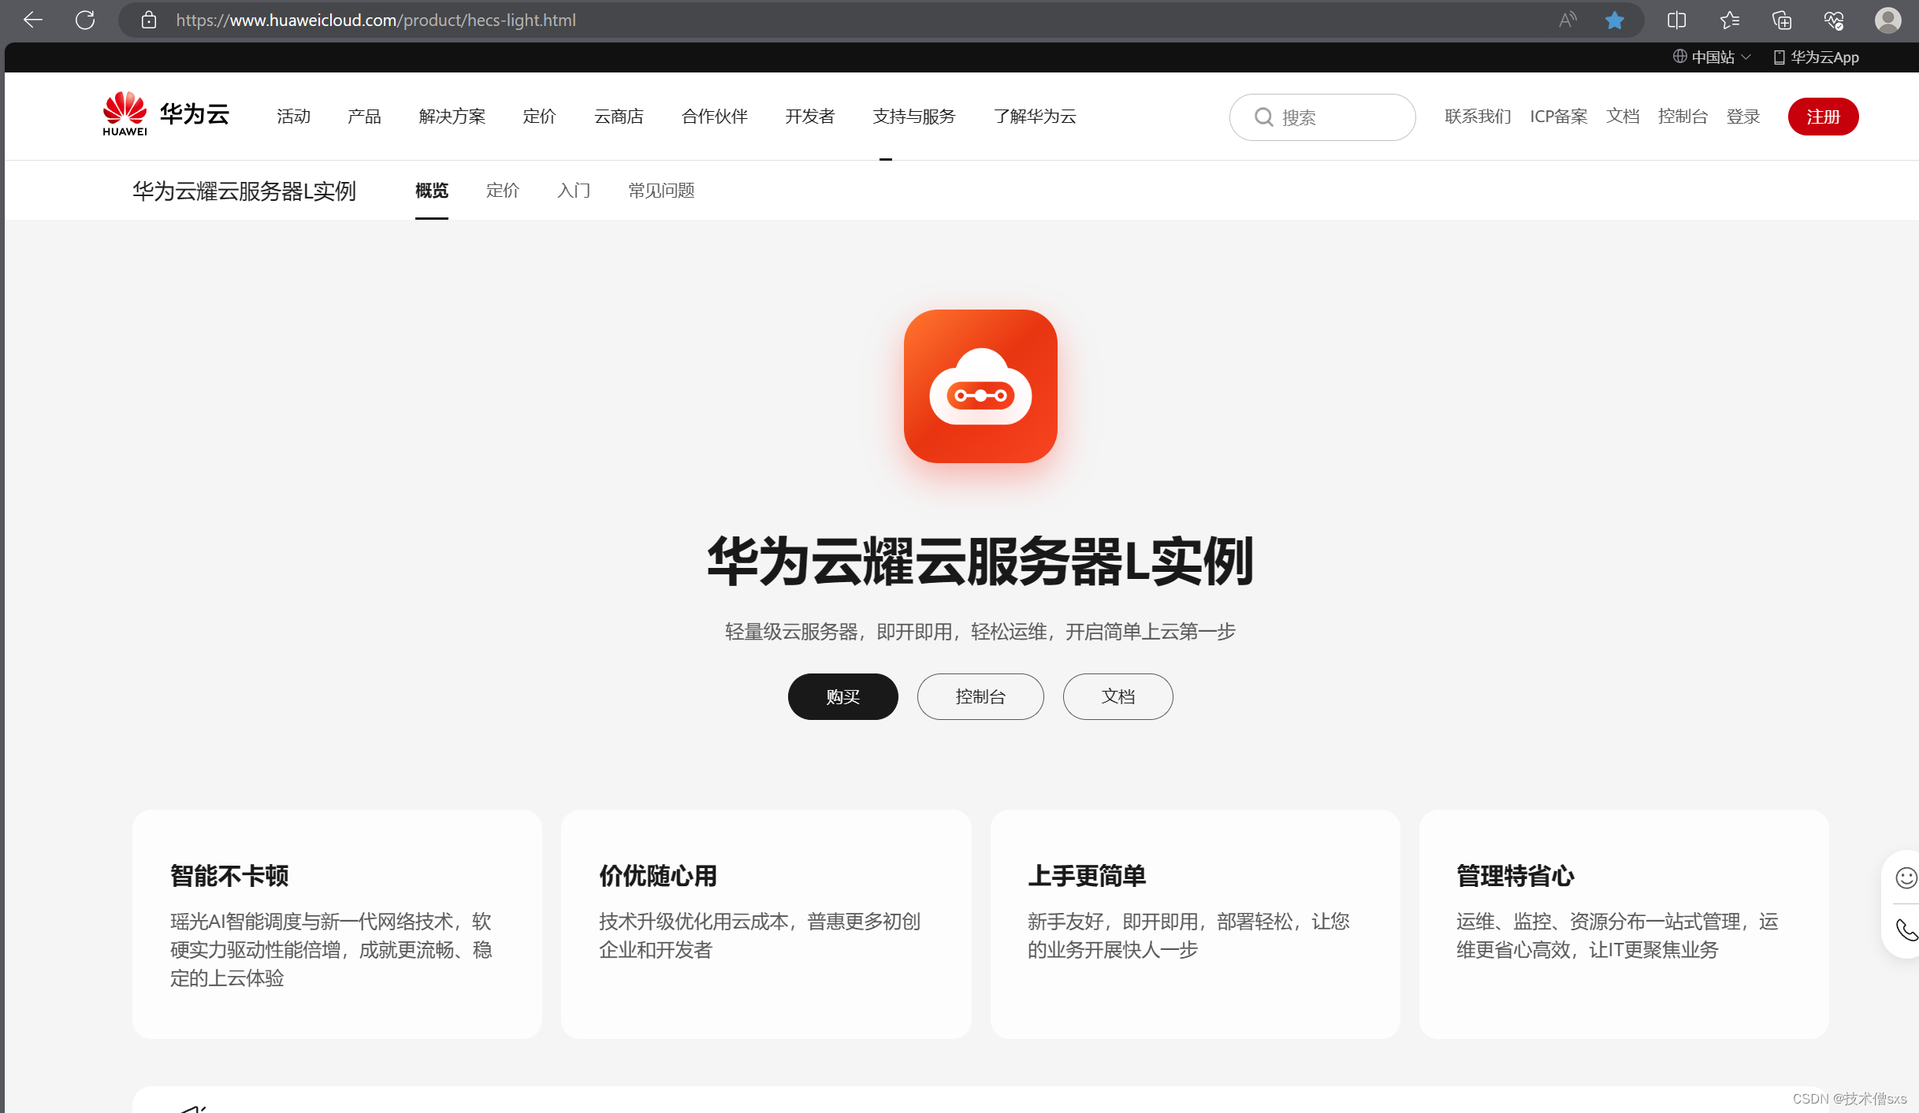Click the 管理特省心 card heading
1919x1113 pixels.
(x=1515, y=875)
